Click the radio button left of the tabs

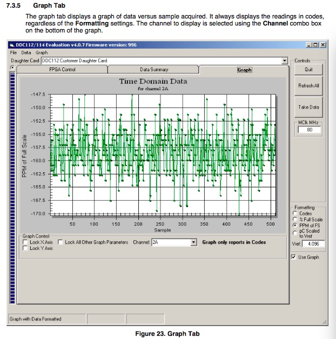coord(12,67)
